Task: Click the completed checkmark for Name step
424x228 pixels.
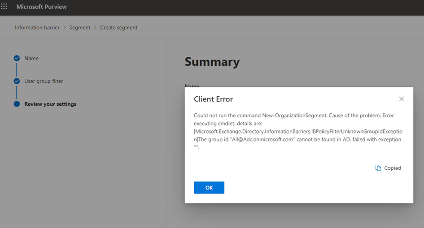Action: (17, 58)
